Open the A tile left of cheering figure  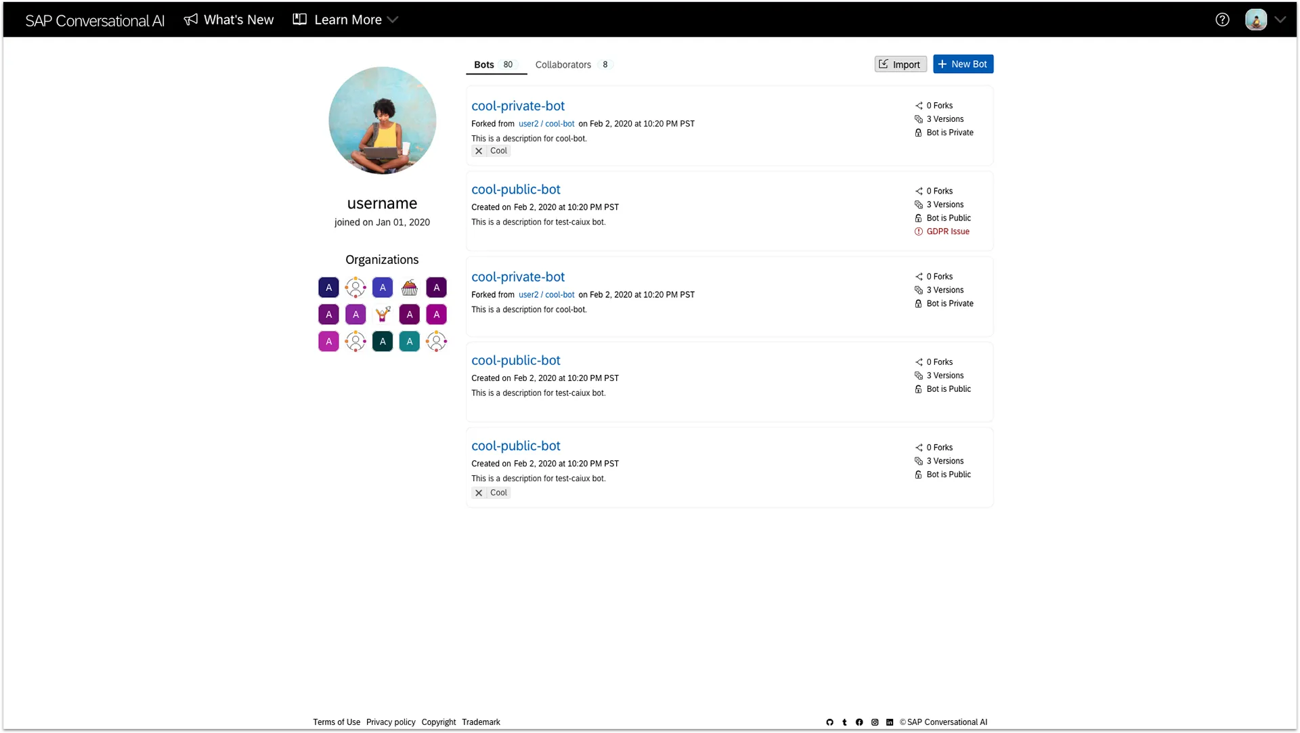click(x=355, y=314)
